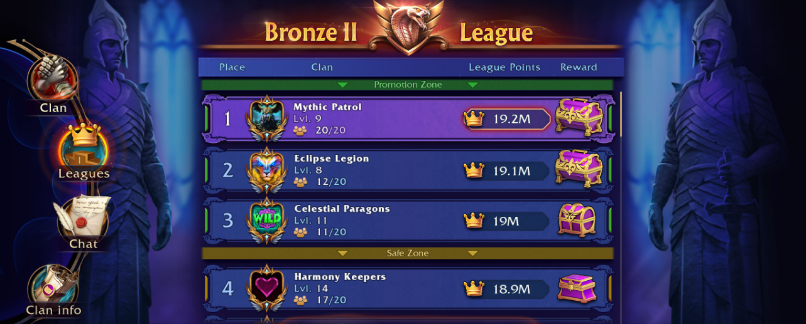Click the Clan column header
The height and width of the screenshot is (324, 806).
(322, 67)
